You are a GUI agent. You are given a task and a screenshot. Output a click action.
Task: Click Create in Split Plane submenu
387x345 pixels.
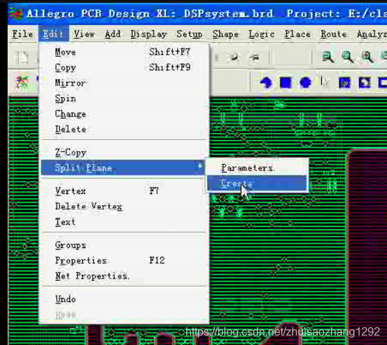pos(257,184)
